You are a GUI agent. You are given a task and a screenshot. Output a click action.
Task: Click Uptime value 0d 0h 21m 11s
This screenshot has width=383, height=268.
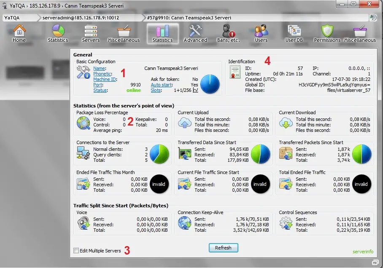click(x=288, y=74)
